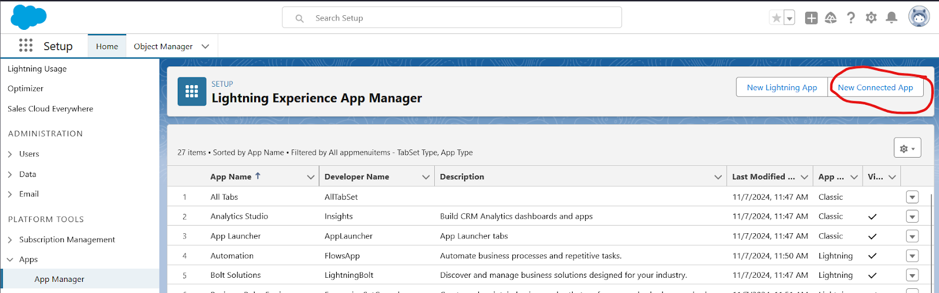The width and height of the screenshot is (939, 293).
Task: Click the LightningBolt developer name cell
Action: pyautogui.click(x=349, y=275)
